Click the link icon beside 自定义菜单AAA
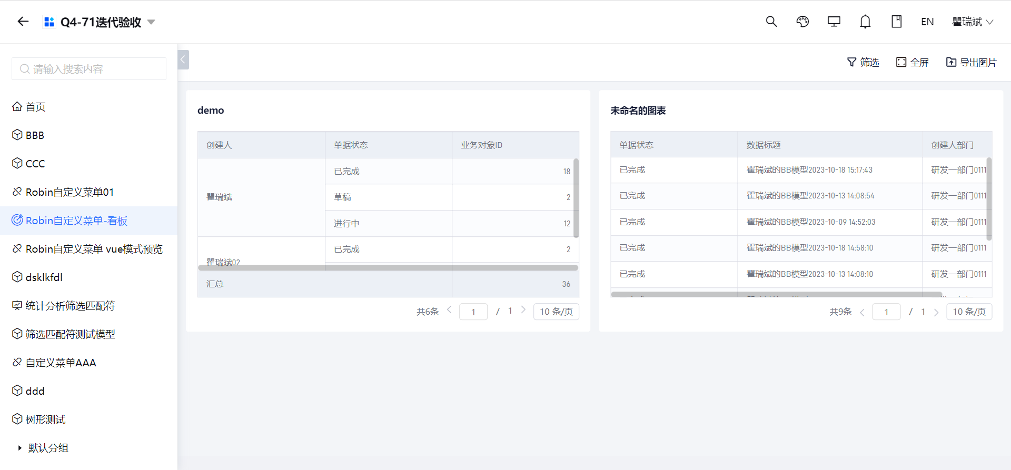Image resolution: width=1011 pixels, height=470 pixels. tap(17, 362)
